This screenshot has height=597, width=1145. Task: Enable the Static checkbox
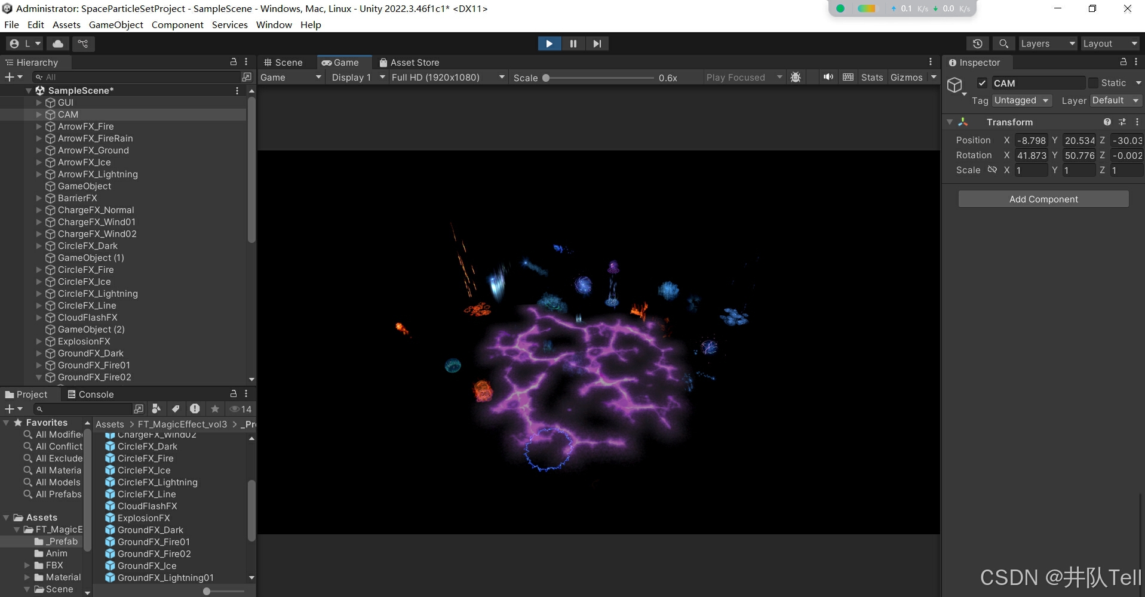1093,83
